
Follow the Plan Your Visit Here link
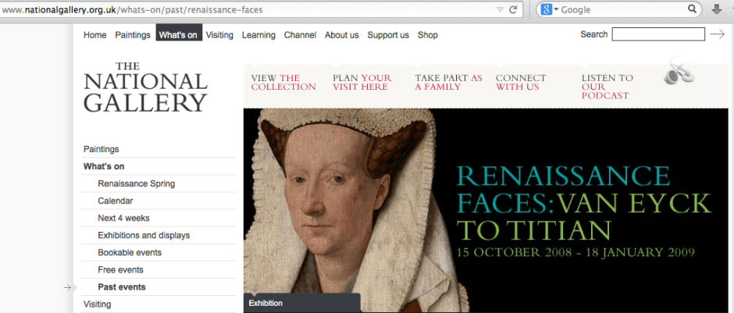coord(362,82)
